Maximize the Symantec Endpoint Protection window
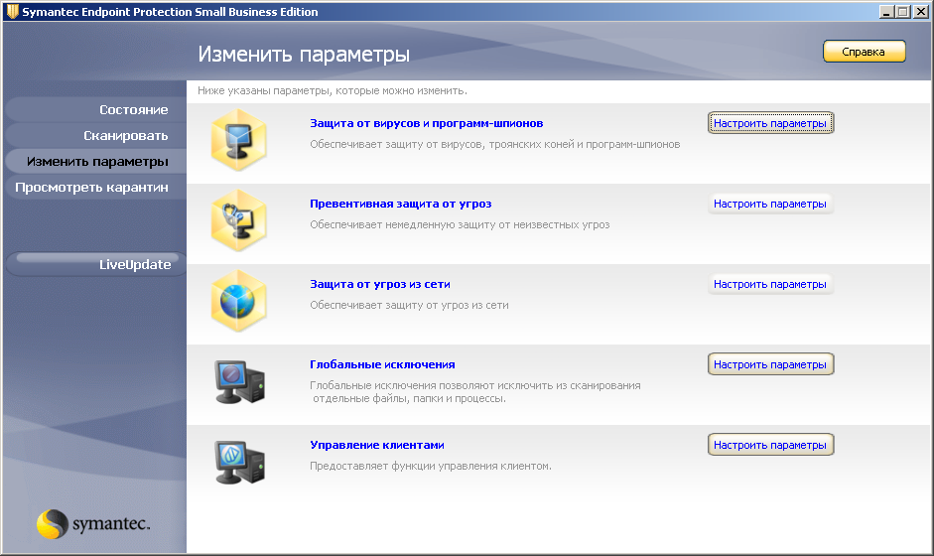The image size is (934, 556). [903, 11]
